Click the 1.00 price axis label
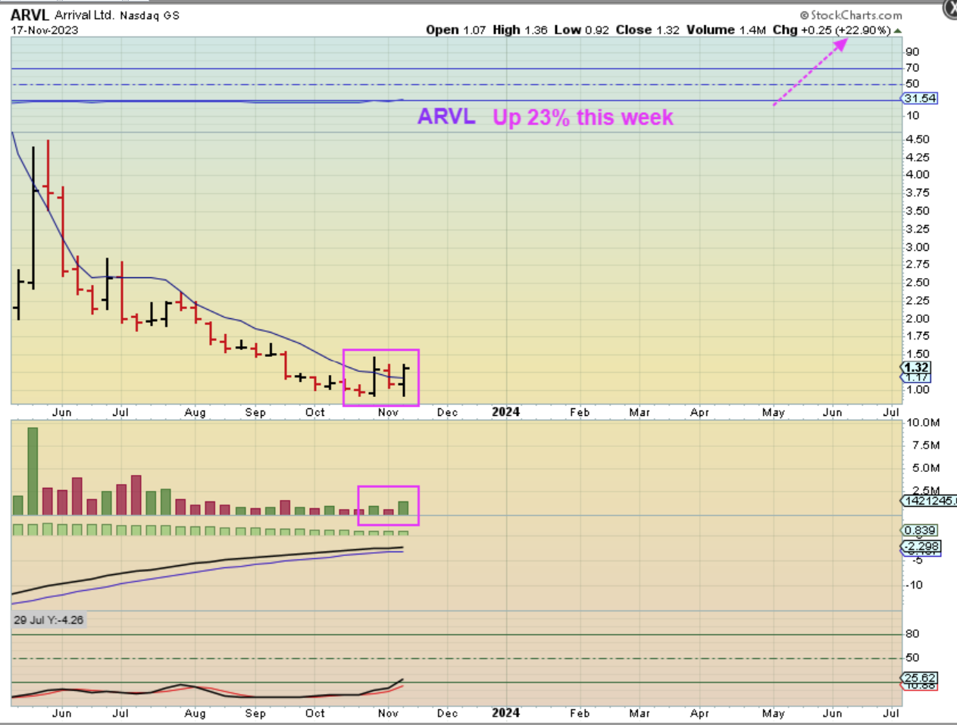Screen dimensions: 957x725 click(918, 389)
